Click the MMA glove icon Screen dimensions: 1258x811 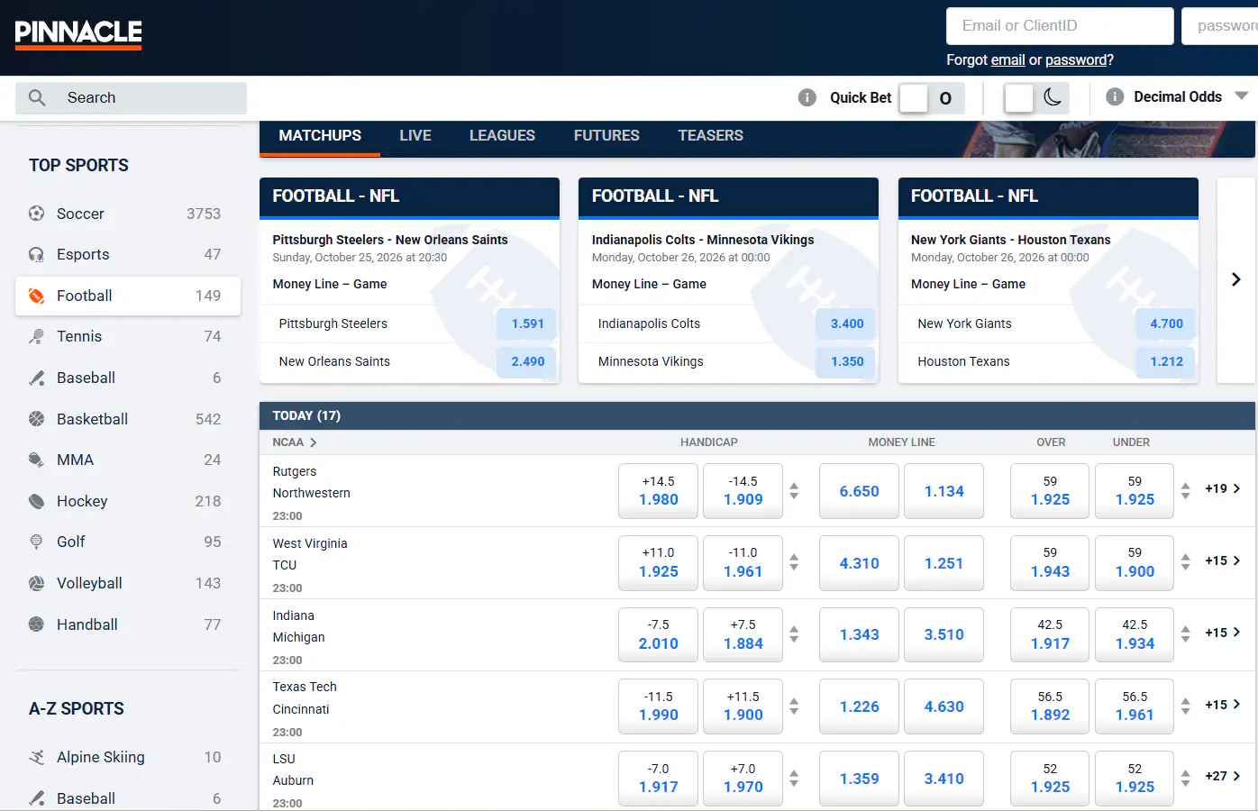coord(36,460)
